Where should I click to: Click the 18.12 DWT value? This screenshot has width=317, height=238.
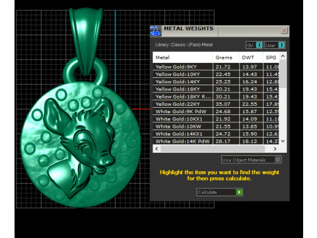coord(250,141)
